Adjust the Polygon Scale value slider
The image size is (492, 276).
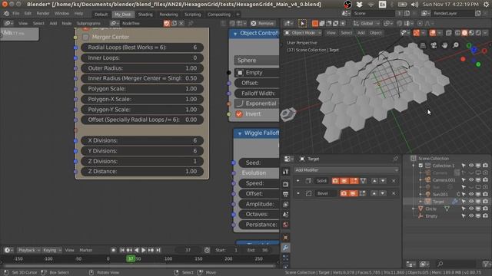coord(142,89)
